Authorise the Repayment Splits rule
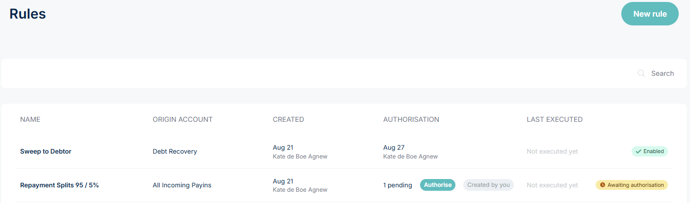This screenshot has height=203, width=690. coord(438,185)
